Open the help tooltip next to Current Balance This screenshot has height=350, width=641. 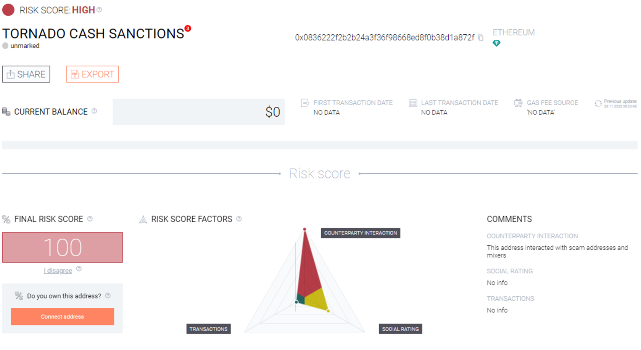tap(94, 111)
